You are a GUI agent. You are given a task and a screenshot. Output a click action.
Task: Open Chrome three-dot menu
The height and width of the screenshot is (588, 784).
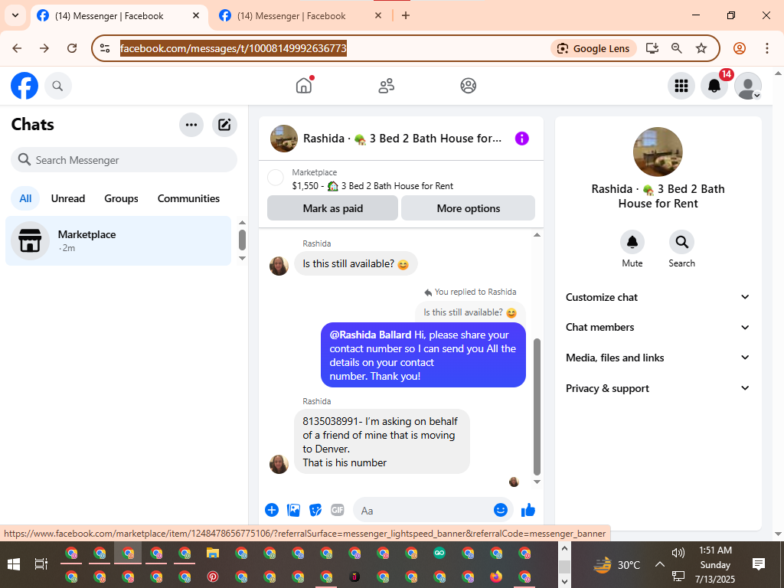(767, 48)
